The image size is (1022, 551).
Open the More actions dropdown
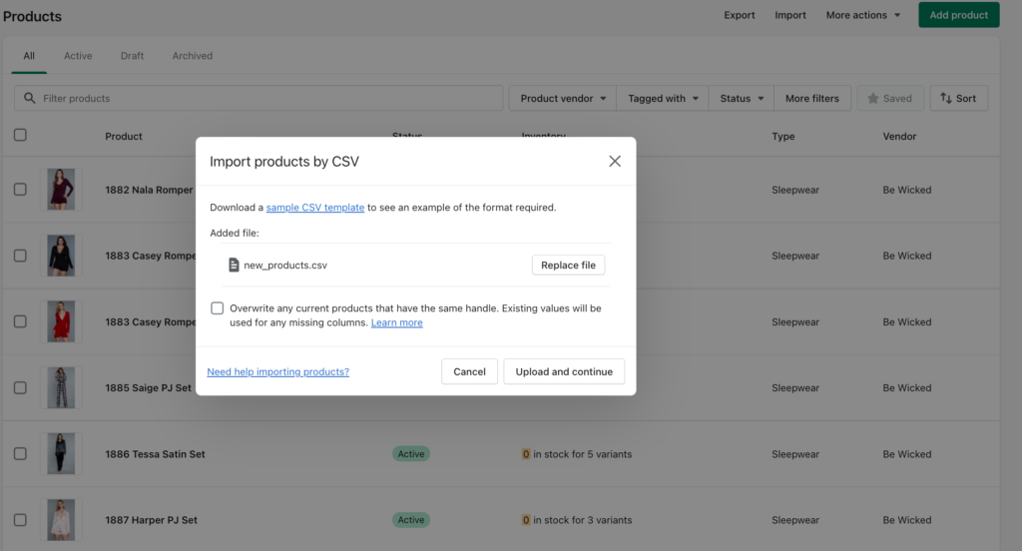click(x=863, y=15)
